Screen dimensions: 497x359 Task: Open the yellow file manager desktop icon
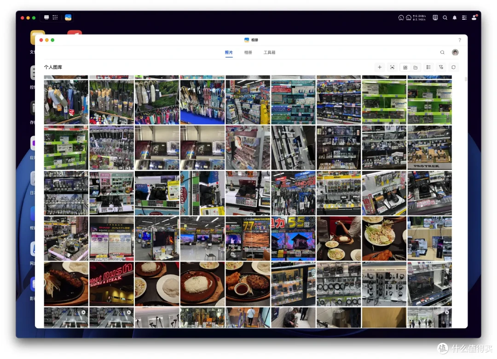(38, 37)
